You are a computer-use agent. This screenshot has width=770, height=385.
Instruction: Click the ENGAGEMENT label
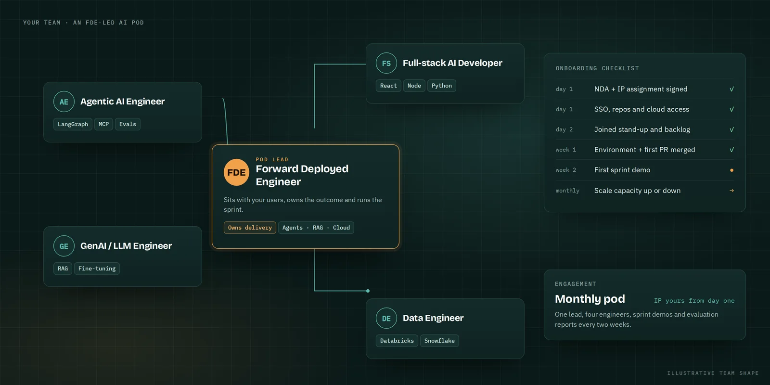coord(576,284)
